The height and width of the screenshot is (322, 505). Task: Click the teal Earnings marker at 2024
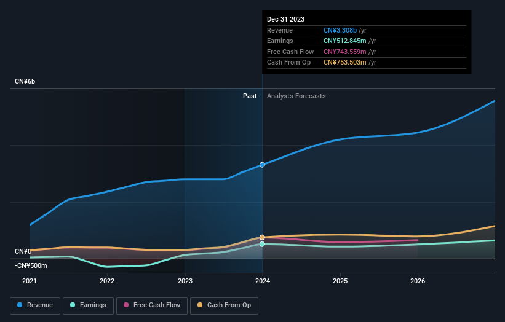(x=262, y=244)
